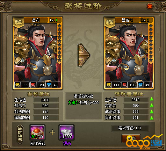This screenshot has height=151, width=166.
Task: Click the 力战2 new skill entry
Action: pos(83,103)
